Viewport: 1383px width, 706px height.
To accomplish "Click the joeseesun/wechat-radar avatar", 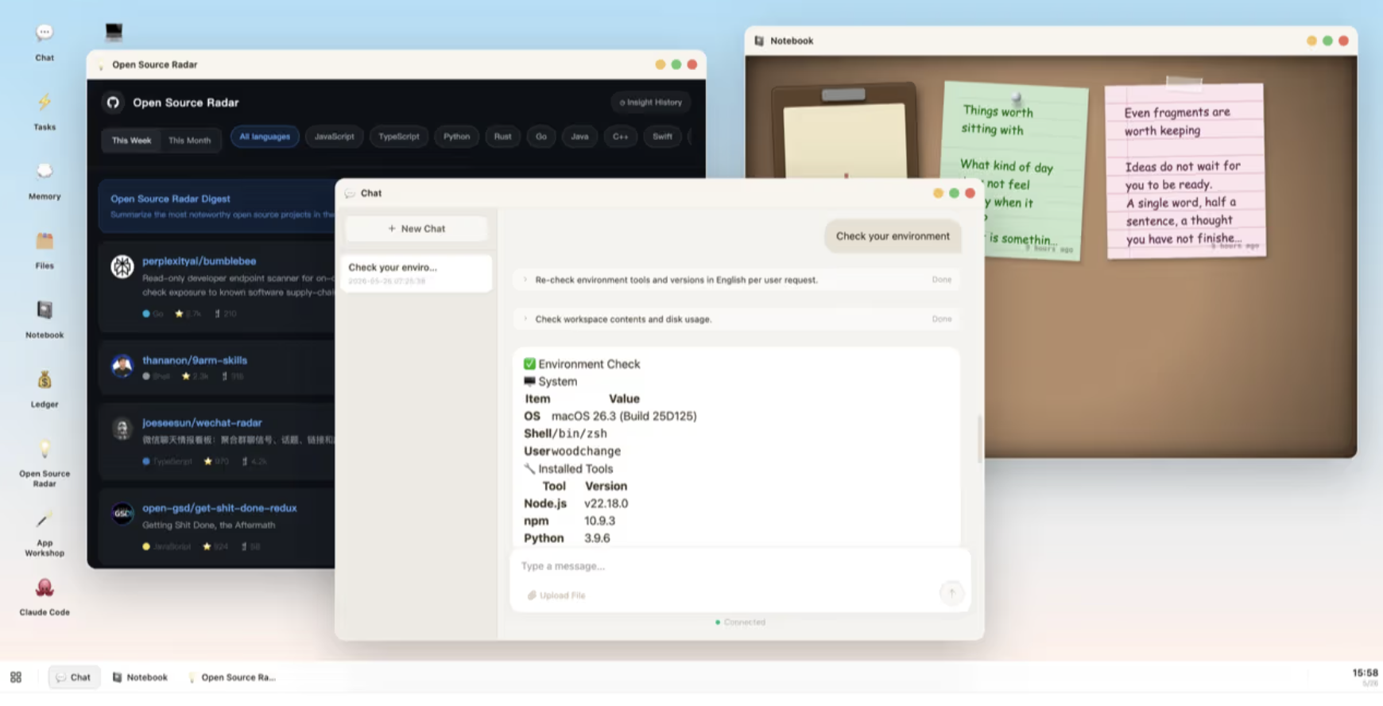I will [122, 429].
